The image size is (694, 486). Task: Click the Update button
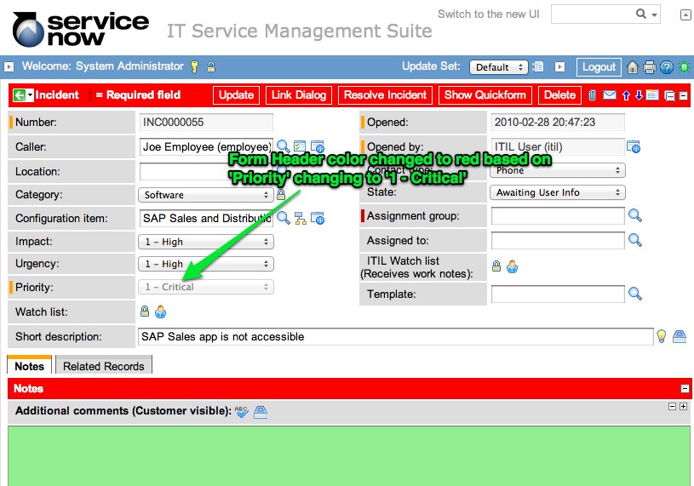pyautogui.click(x=236, y=95)
